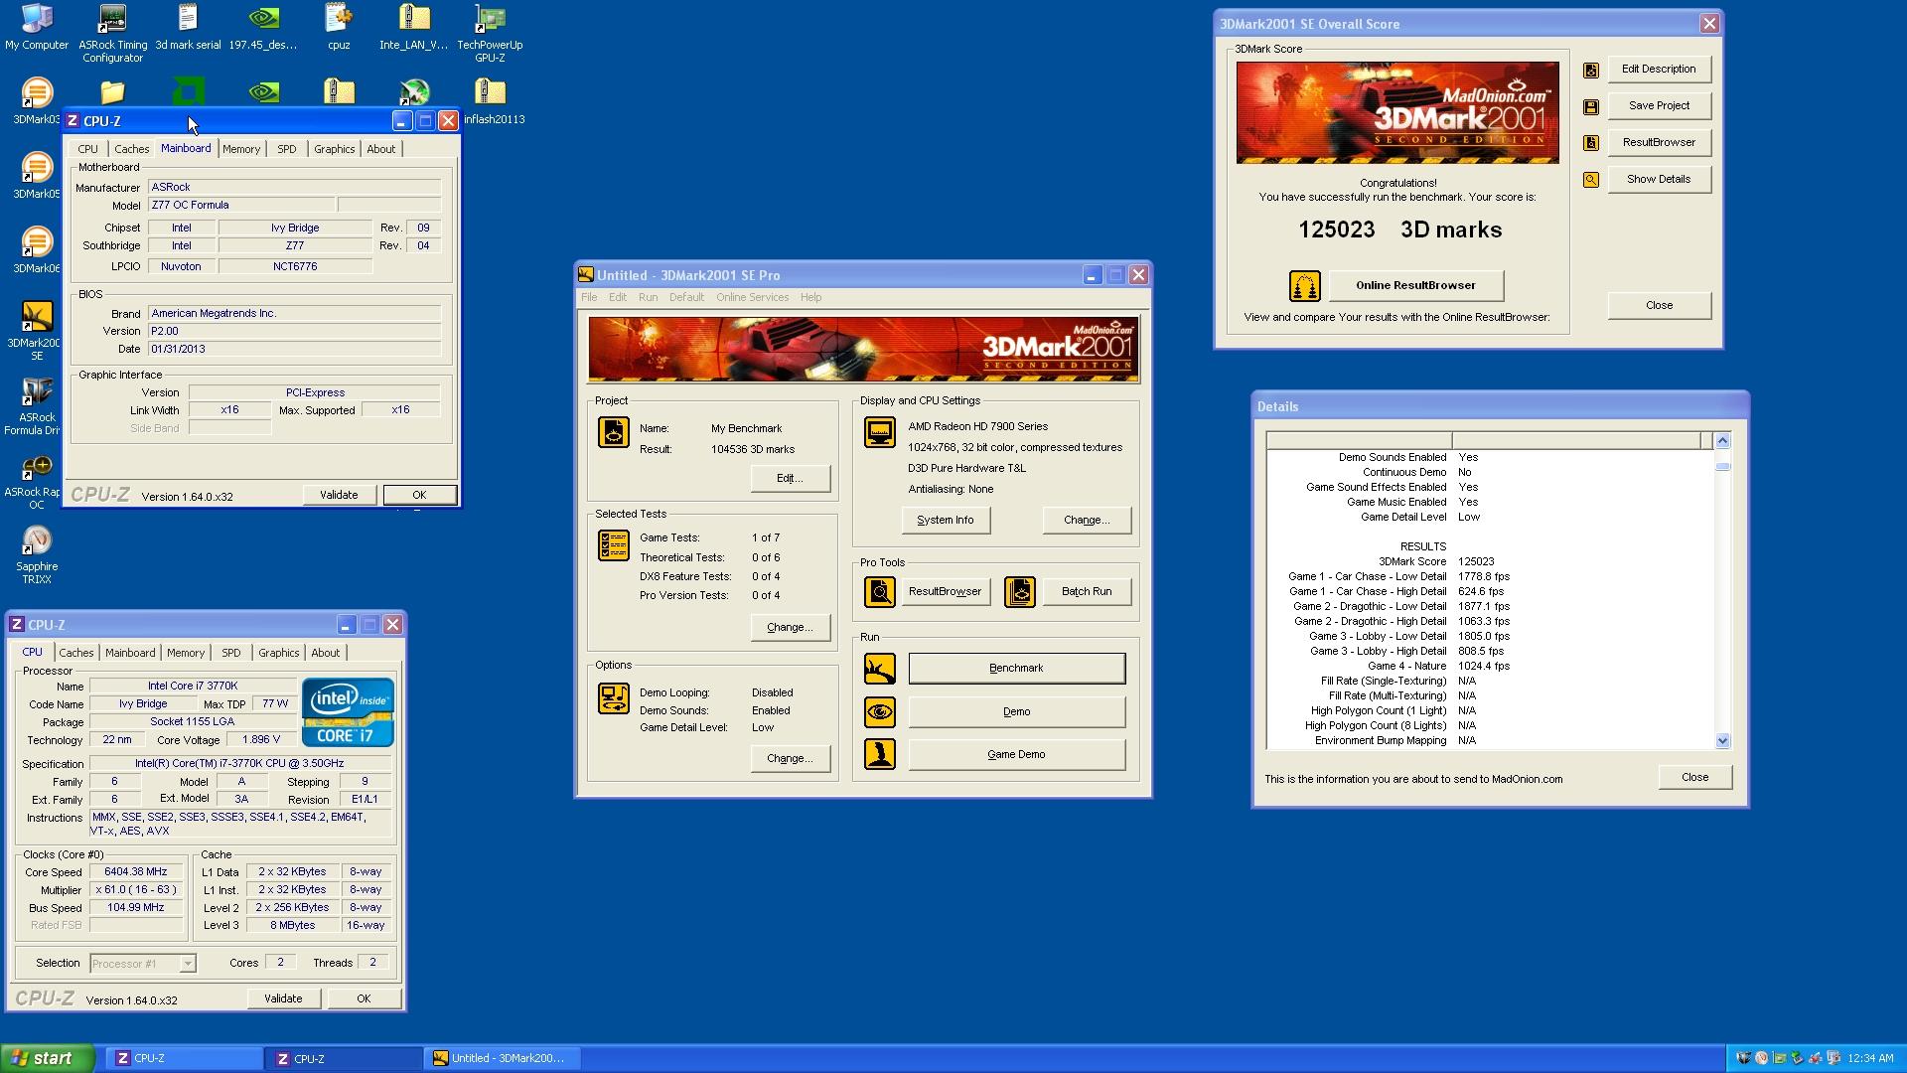Open Online Services menu

coord(752,297)
